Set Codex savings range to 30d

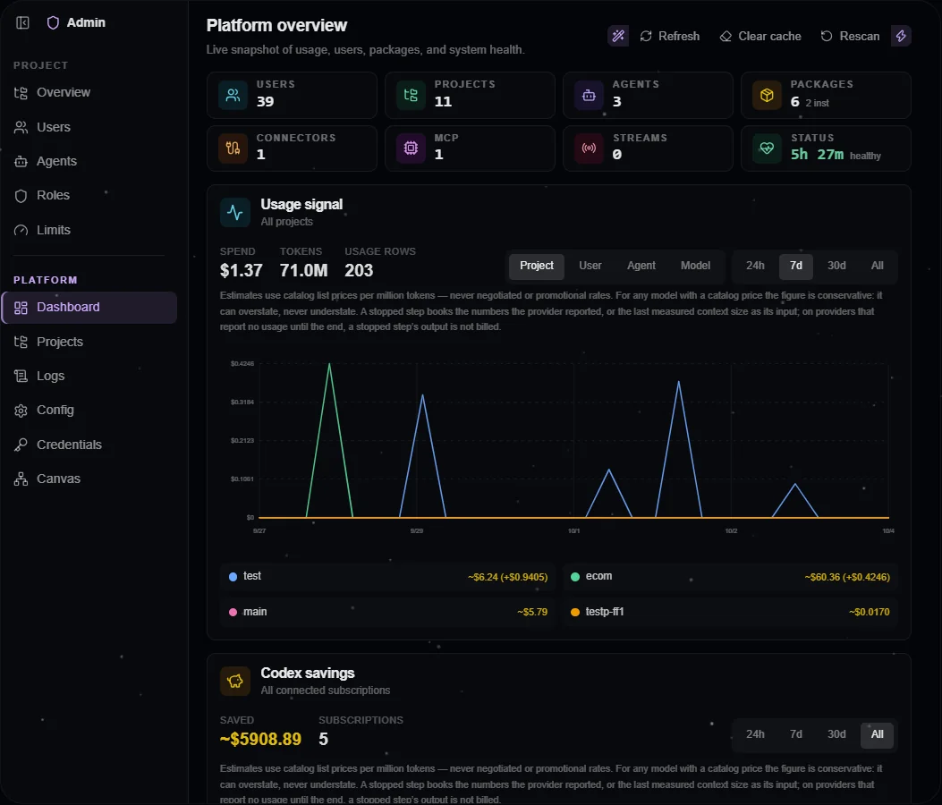tap(836, 734)
